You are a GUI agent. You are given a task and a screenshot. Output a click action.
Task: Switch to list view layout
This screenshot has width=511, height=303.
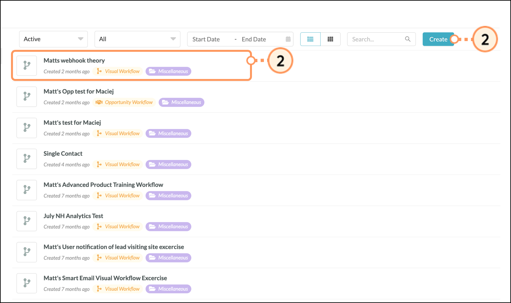310,39
